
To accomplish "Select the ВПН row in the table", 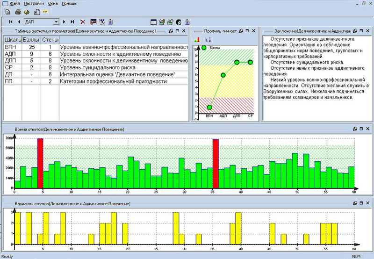I will pos(10,47).
